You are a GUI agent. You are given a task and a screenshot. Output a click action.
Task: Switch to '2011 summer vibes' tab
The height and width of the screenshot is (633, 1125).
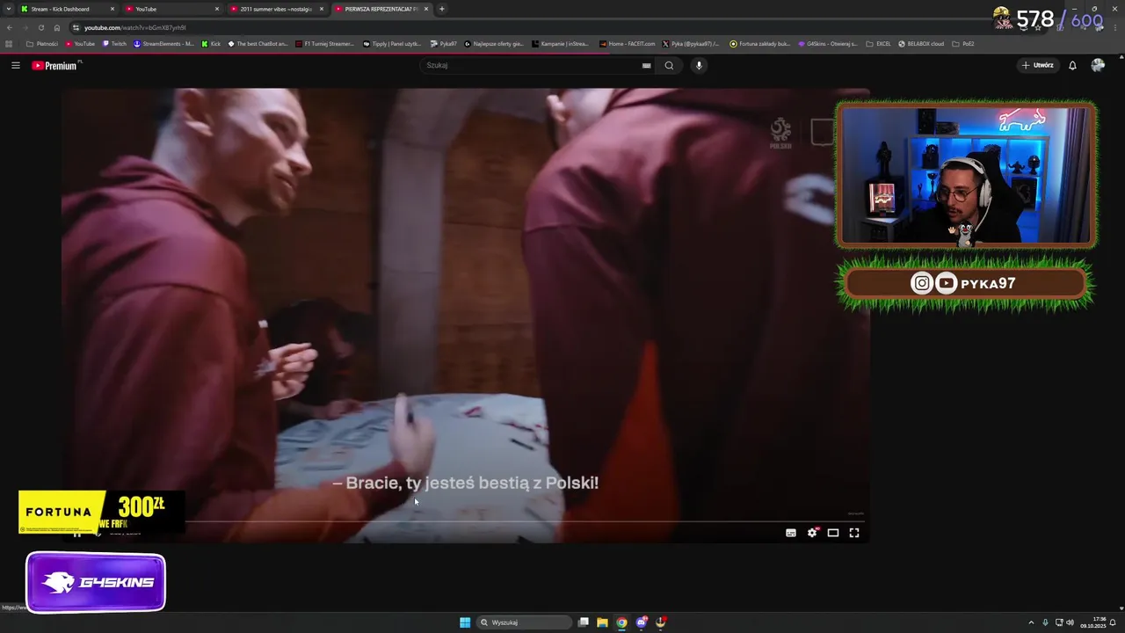pos(274,9)
